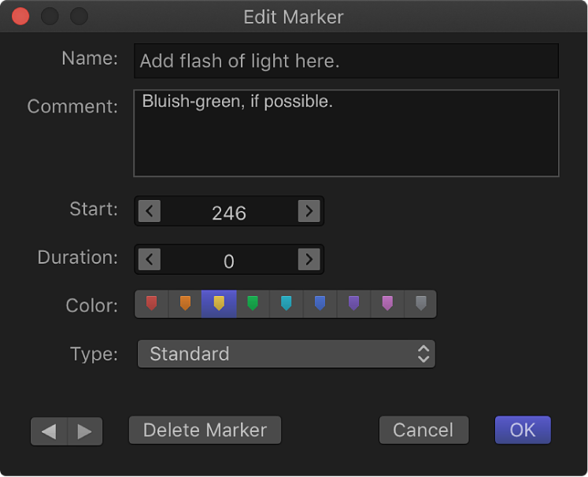Pick the gray marker color

(x=420, y=304)
